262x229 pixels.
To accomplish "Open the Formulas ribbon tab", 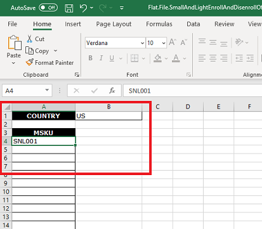I will [x=159, y=24].
